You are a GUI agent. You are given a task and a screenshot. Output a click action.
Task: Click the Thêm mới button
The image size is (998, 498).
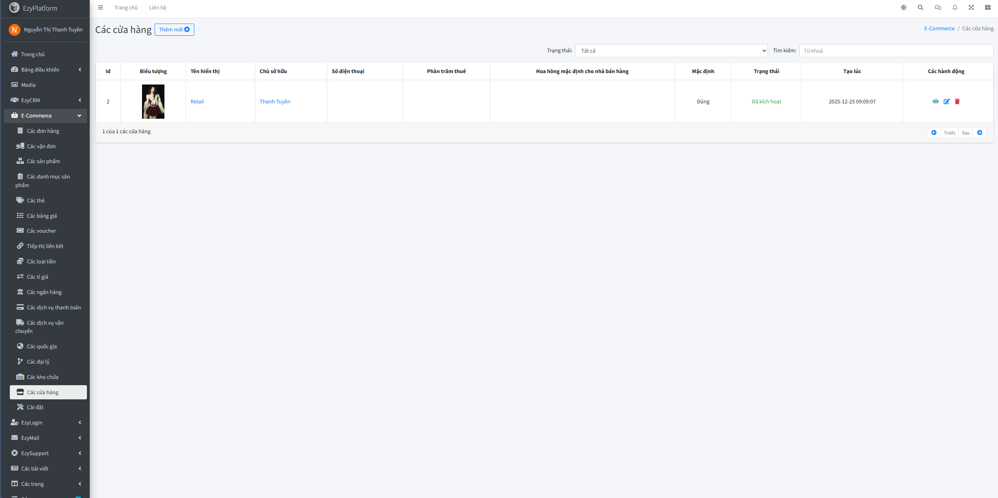pos(174,29)
